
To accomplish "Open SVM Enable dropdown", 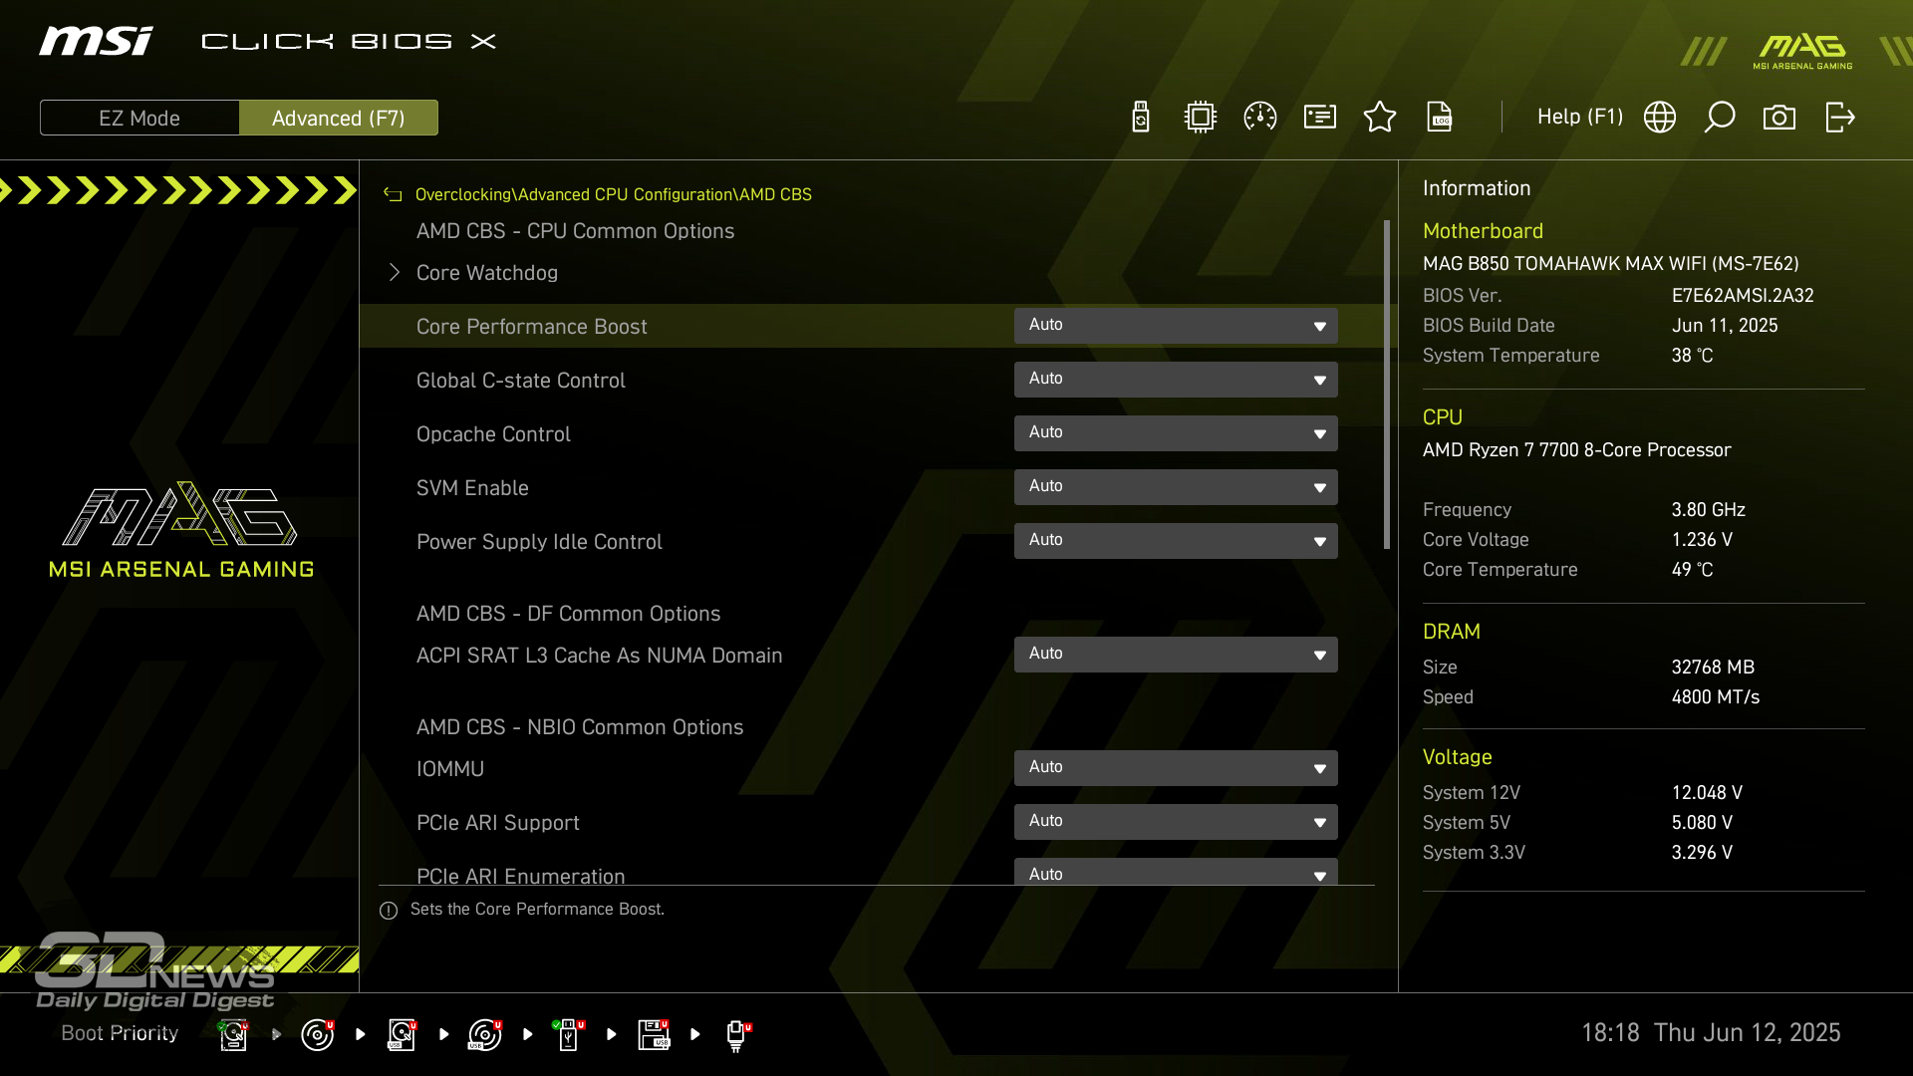I will point(1176,487).
